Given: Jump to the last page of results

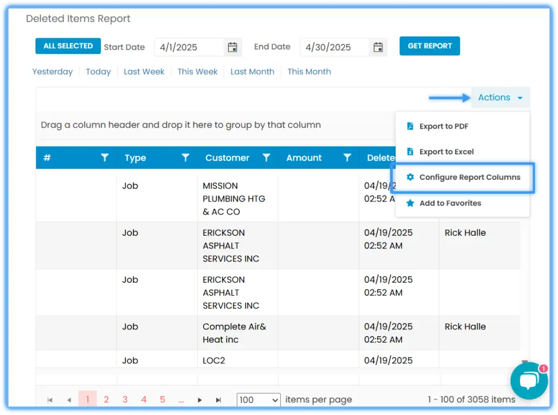Looking at the screenshot, I should 219,400.
